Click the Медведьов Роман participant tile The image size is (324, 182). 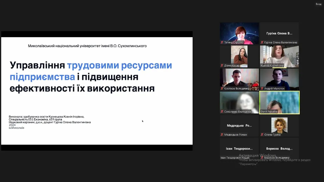click(239, 125)
